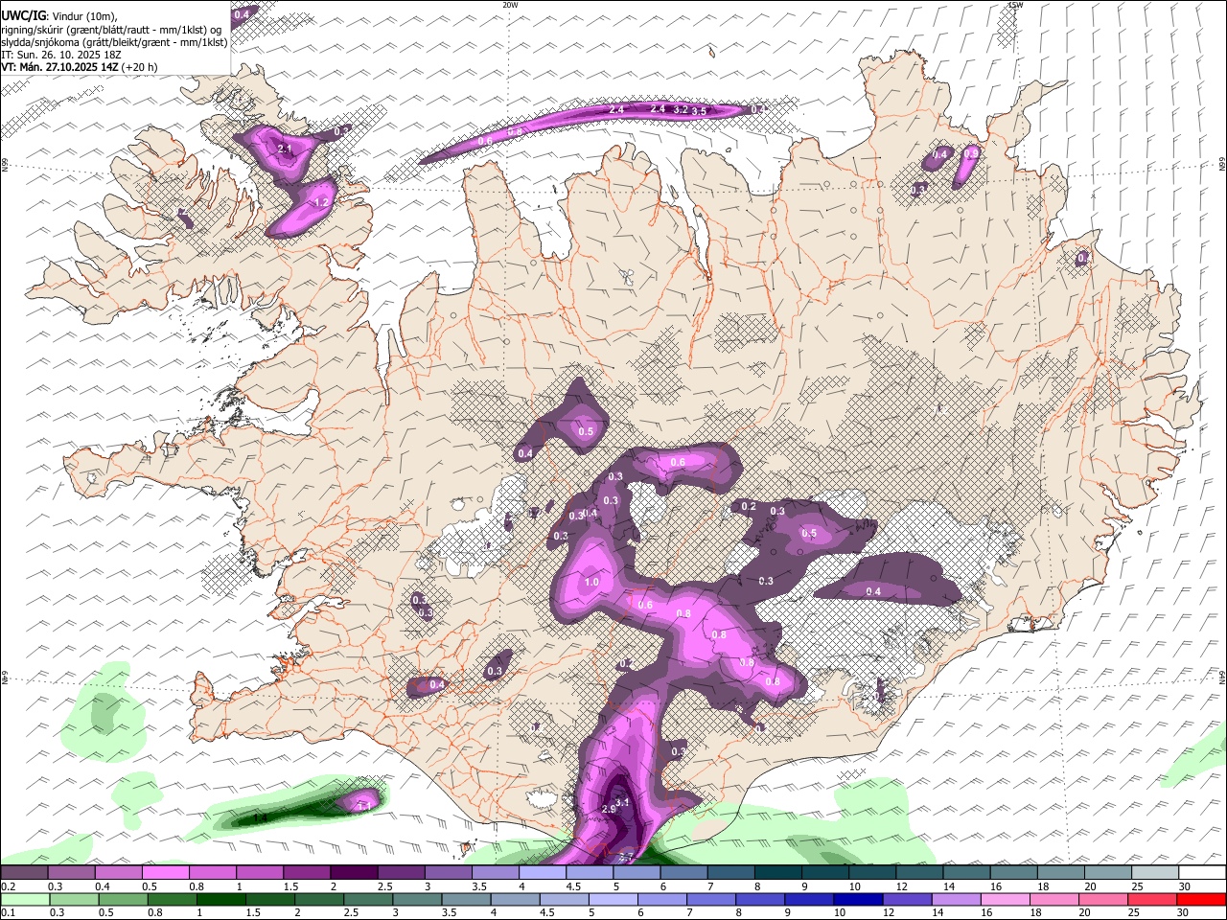The height and width of the screenshot is (920, 1227).
Task: Click the '20W' longitude label
Action: 510,5
